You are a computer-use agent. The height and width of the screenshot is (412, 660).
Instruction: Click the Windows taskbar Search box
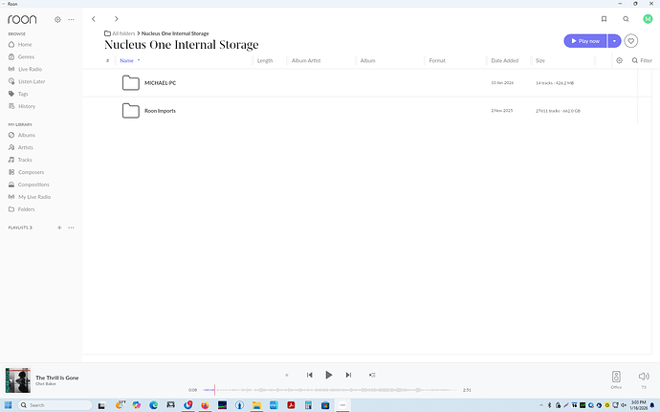point(55,405)
